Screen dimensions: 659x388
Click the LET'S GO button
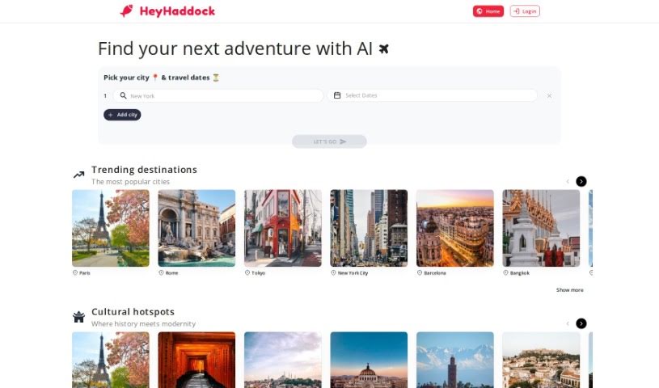[330, 141]
